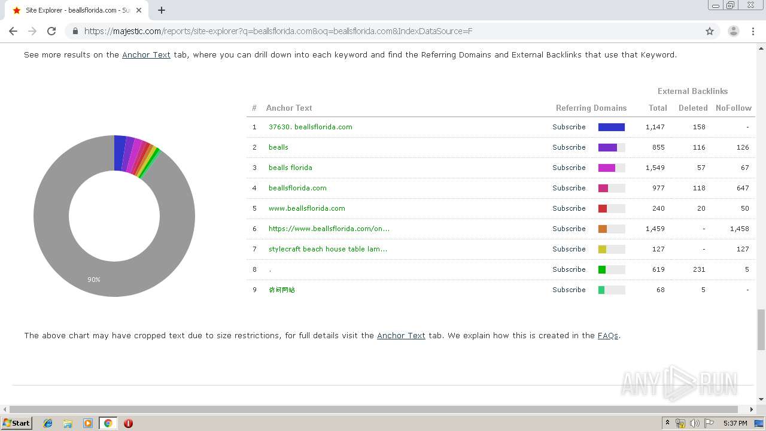Screen dimensions: 766x431
Task: Bookmark this page with the star icon
Action: 710,31
